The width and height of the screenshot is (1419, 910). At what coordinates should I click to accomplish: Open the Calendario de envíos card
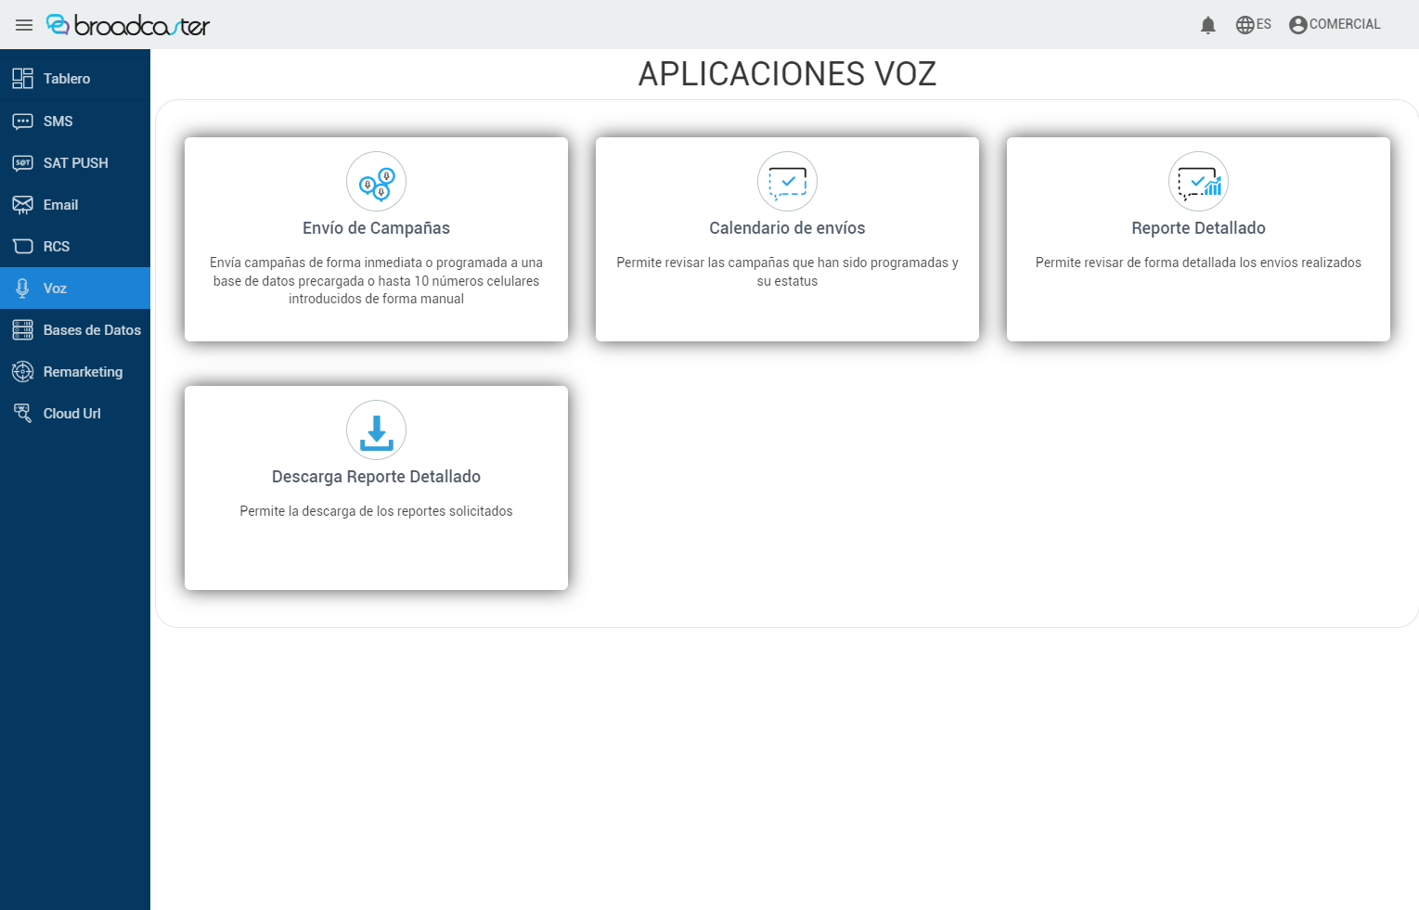787,239
